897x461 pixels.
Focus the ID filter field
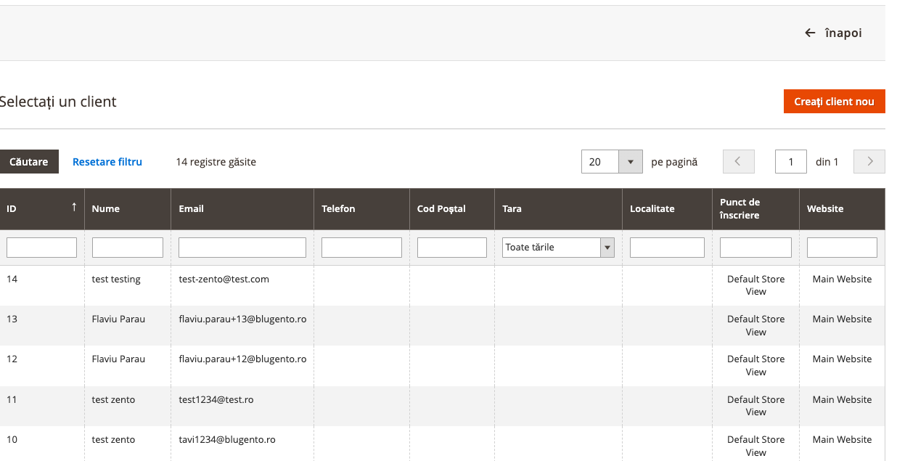click(x=41, y=248)
